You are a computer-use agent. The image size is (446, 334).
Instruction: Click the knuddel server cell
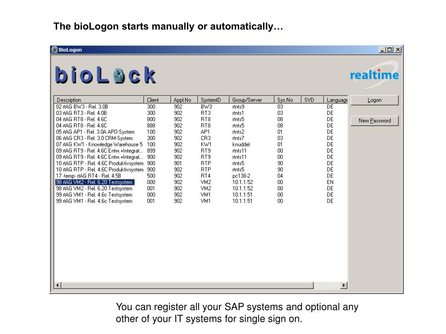[x=241, y=144]
